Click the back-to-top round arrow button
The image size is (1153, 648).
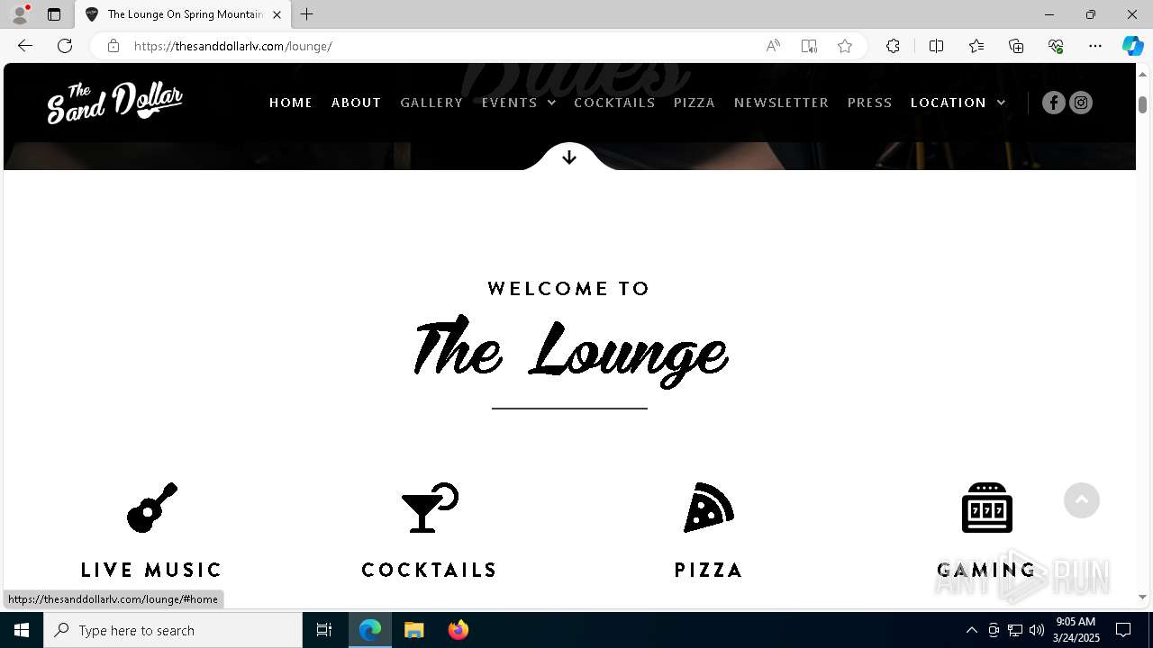(x=1082, y=500)
